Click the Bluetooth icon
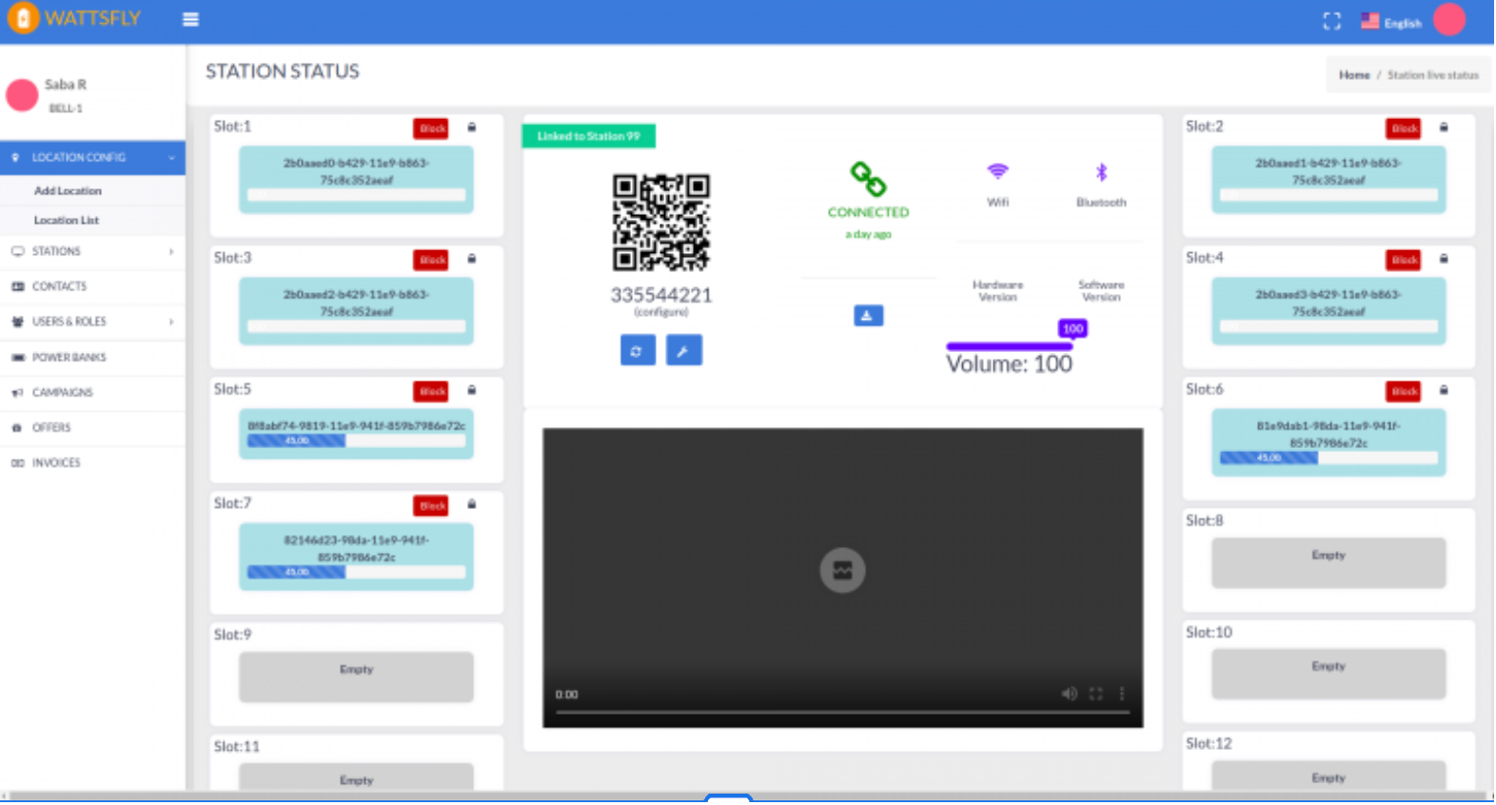 (1100, 173)
